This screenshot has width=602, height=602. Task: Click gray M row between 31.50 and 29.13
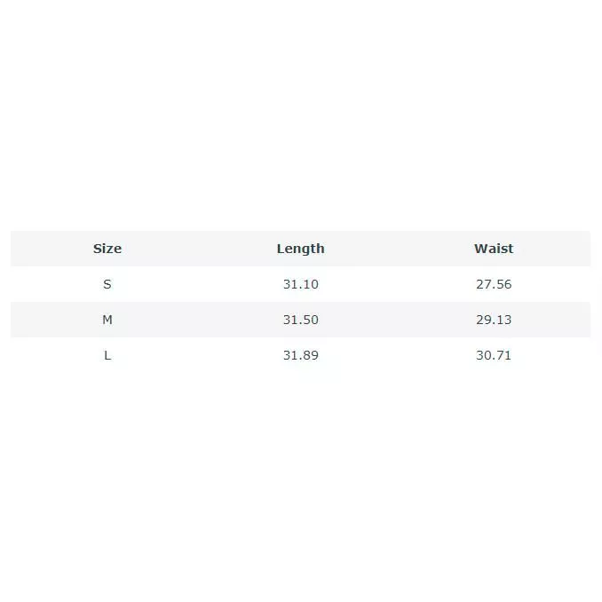(398, 320)
